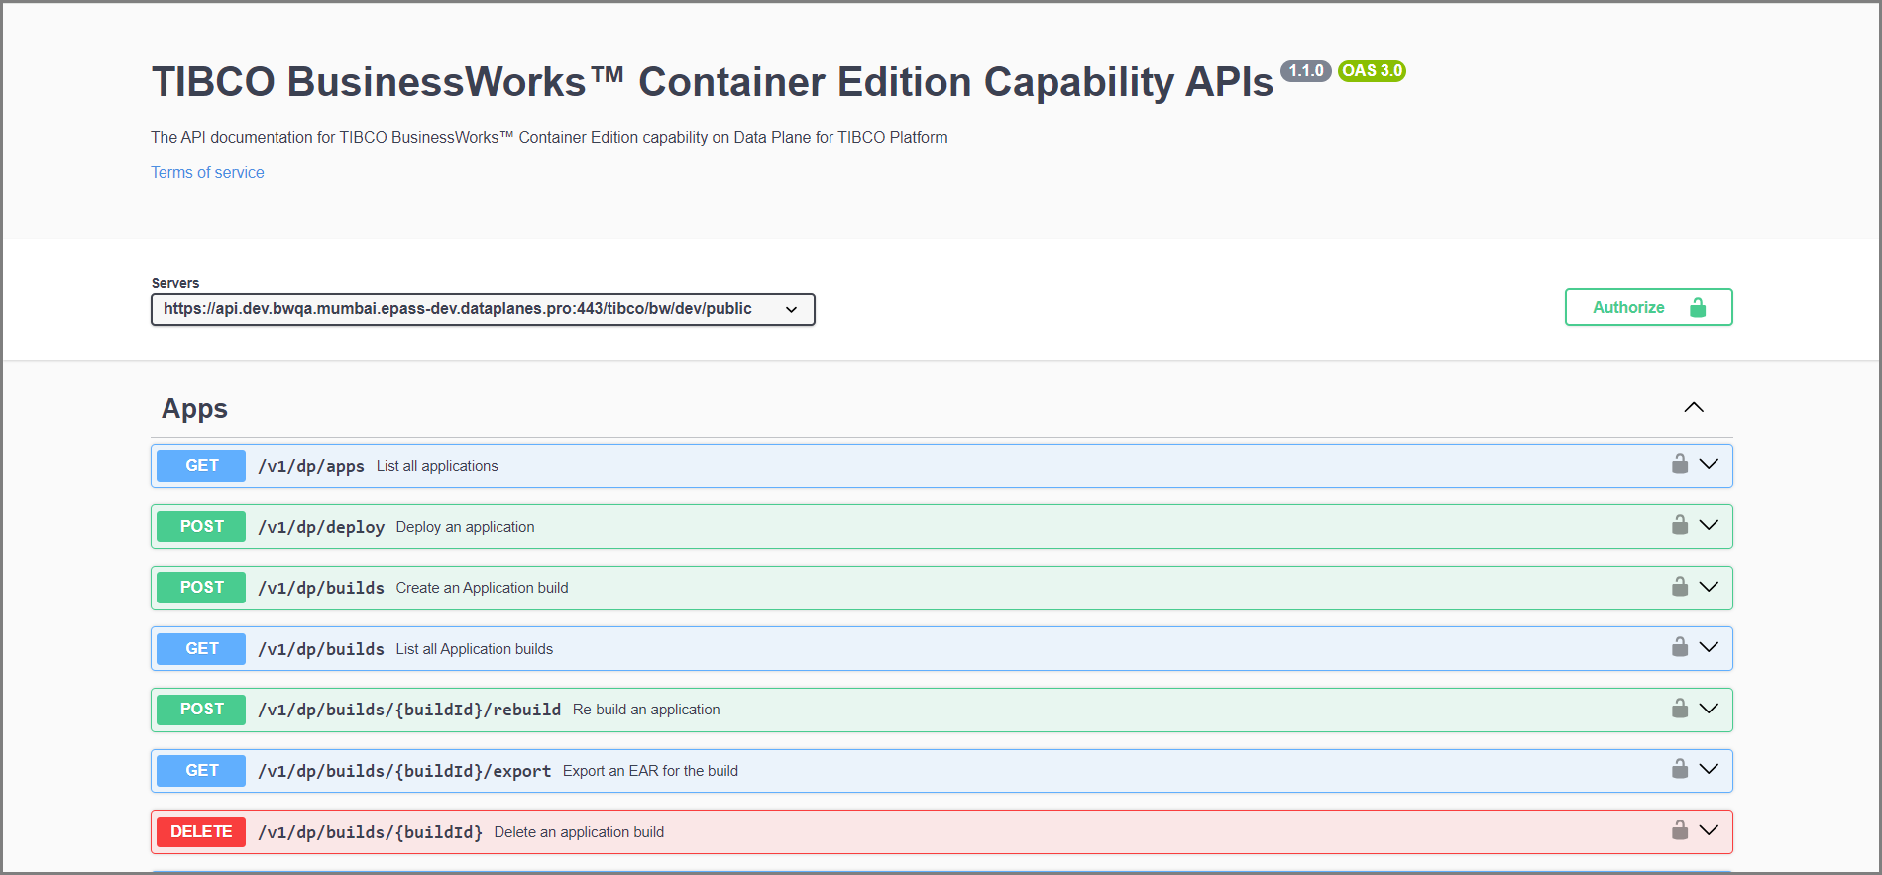The height and width of the screenshot is (875, 1882).
Task: Click the /v1/dp/deploy path text
Action: pos(321,527)
